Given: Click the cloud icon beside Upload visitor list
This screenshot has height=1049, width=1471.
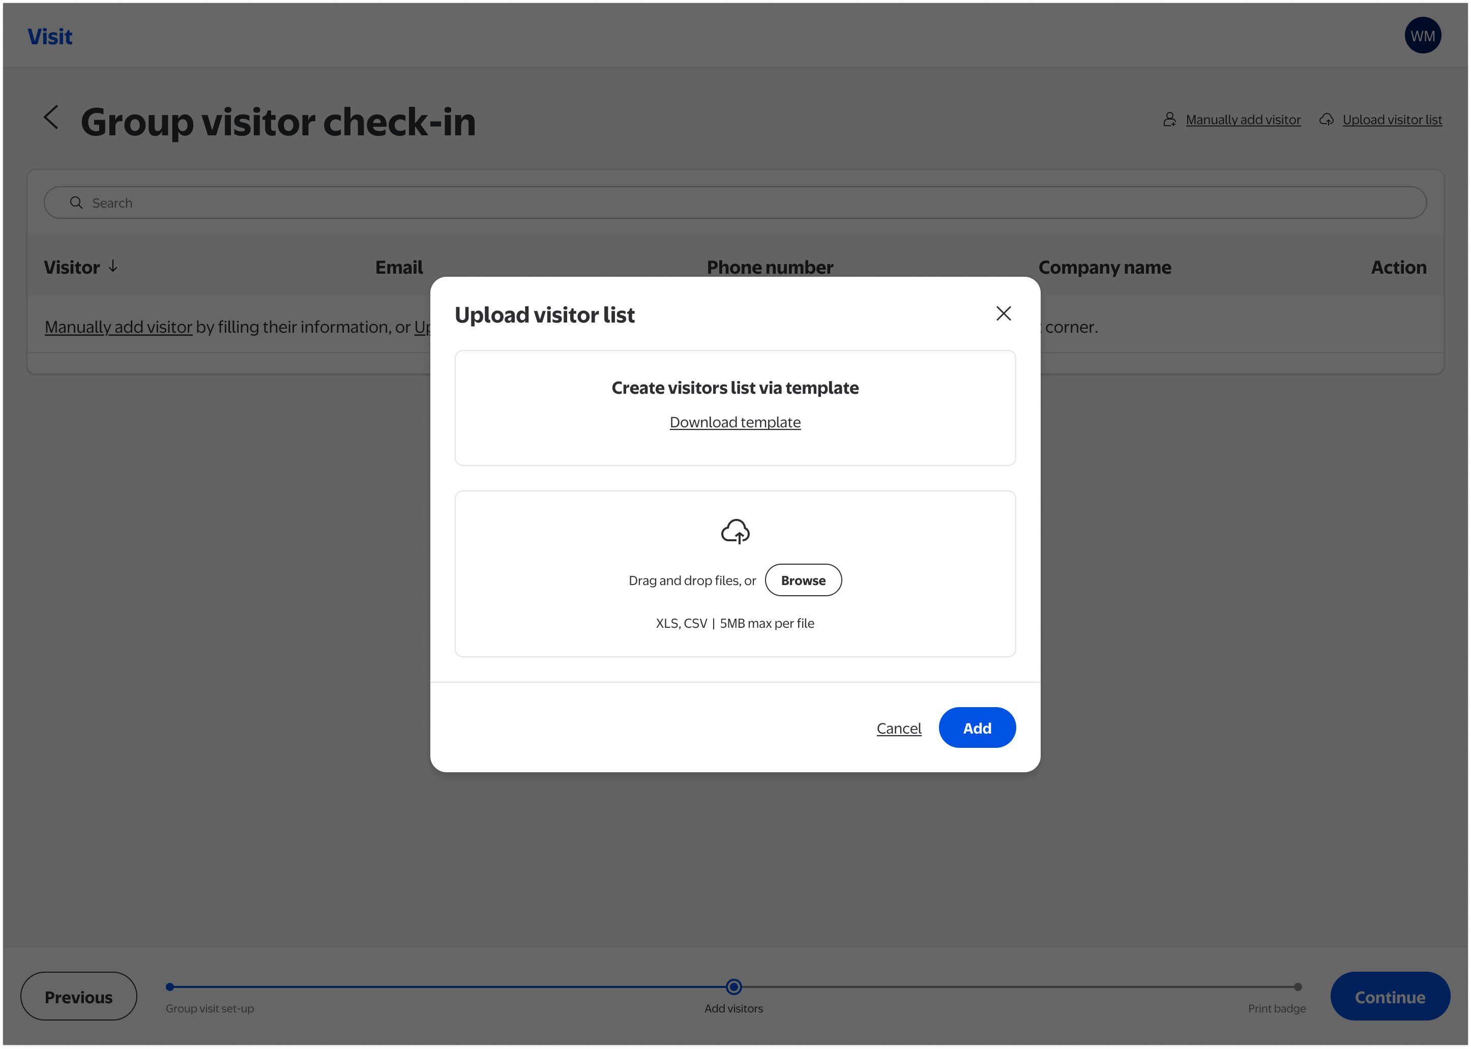Looking at the screenshot, I should (1327, 120).
